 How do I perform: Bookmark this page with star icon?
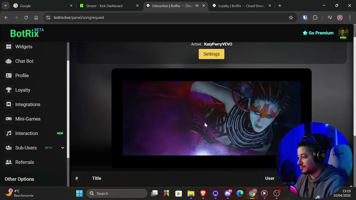click(291, 17)
